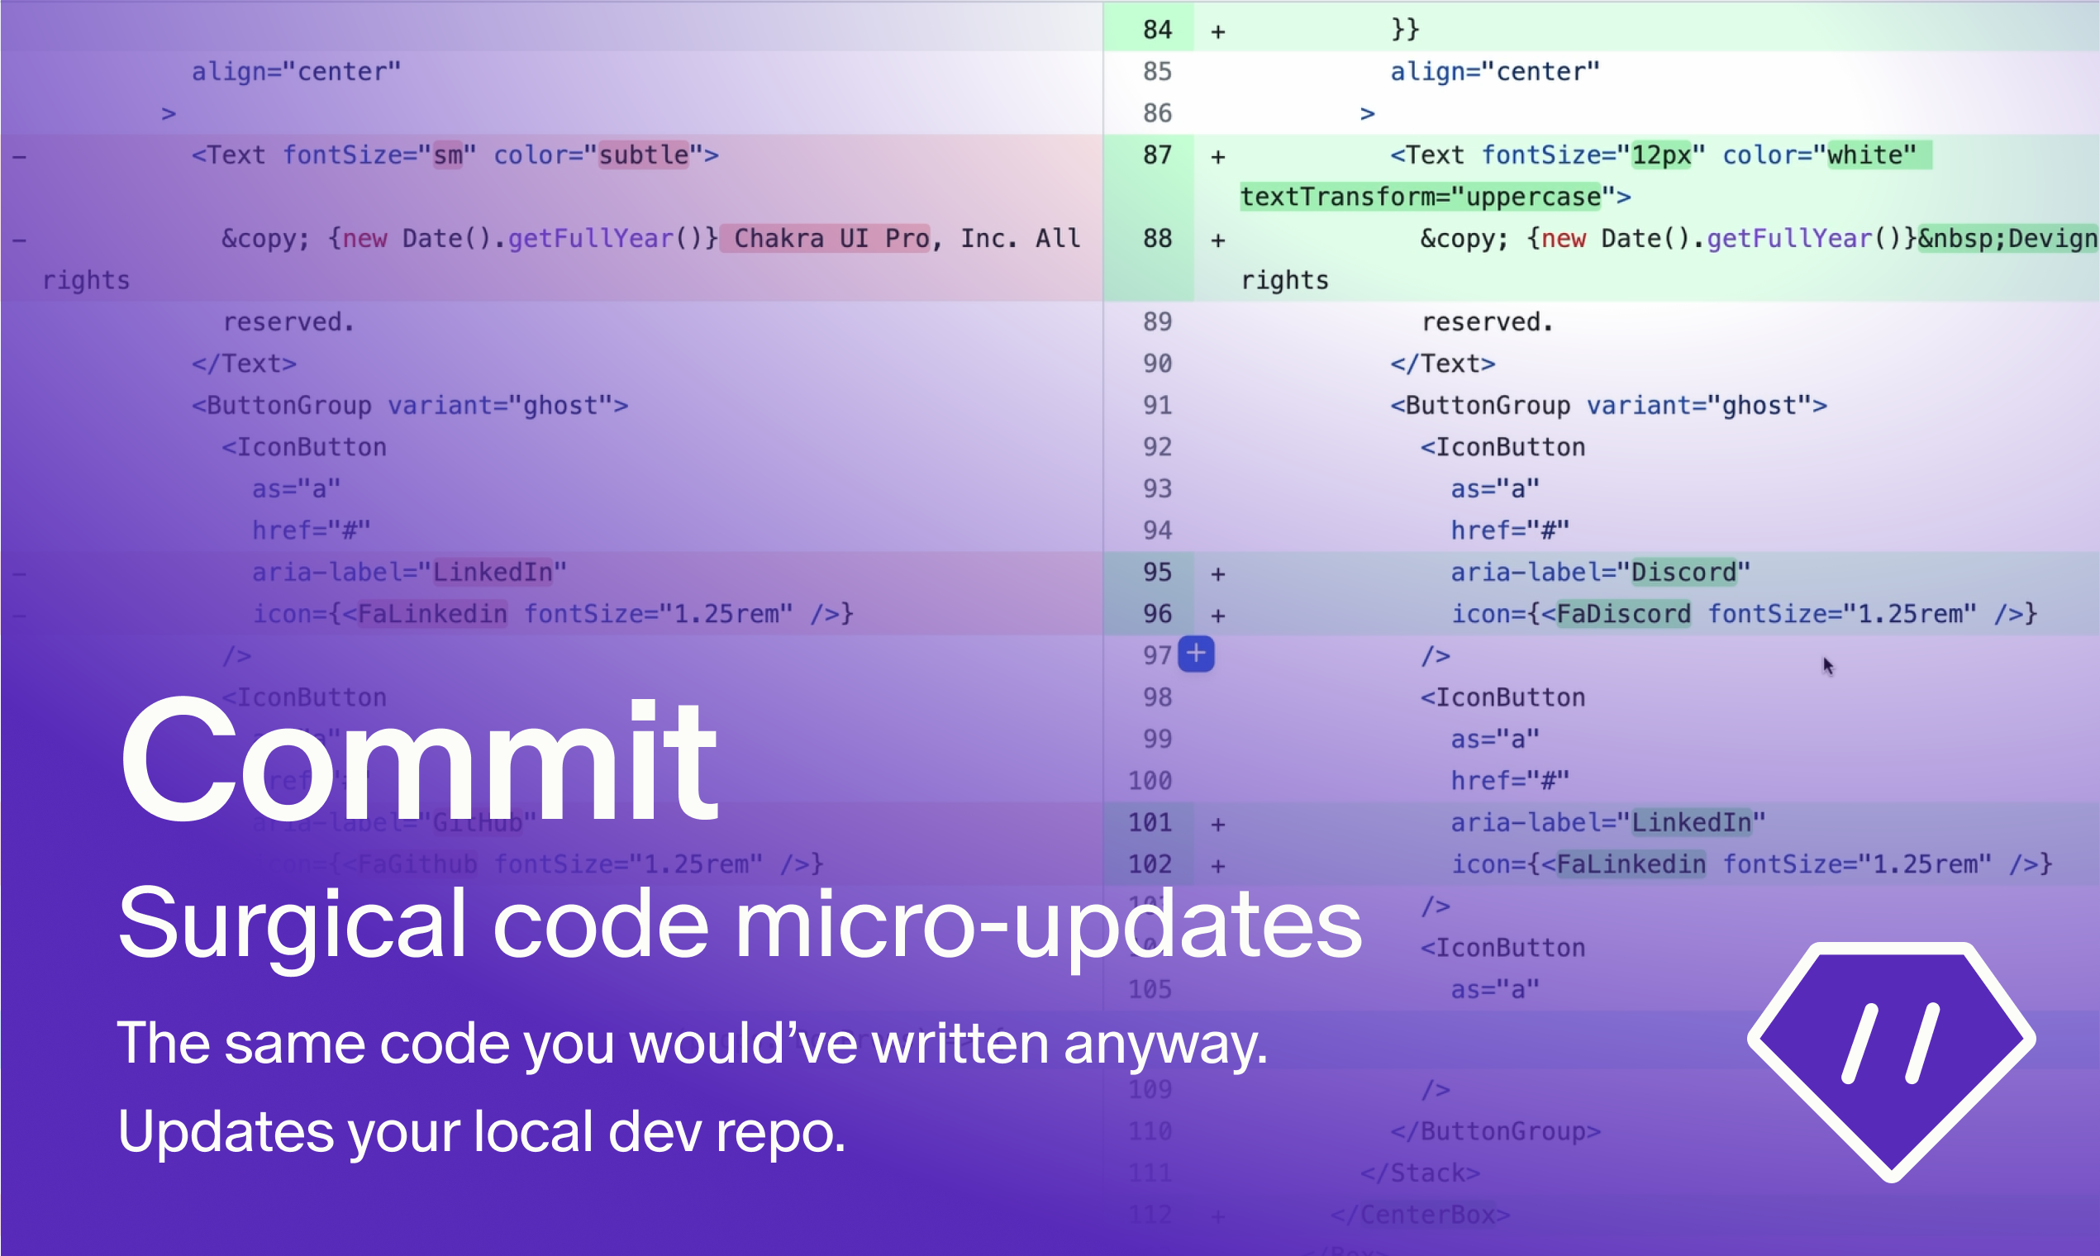2100x1256 pixels.
Task: Select line number 85
Action: point(1157,72)
